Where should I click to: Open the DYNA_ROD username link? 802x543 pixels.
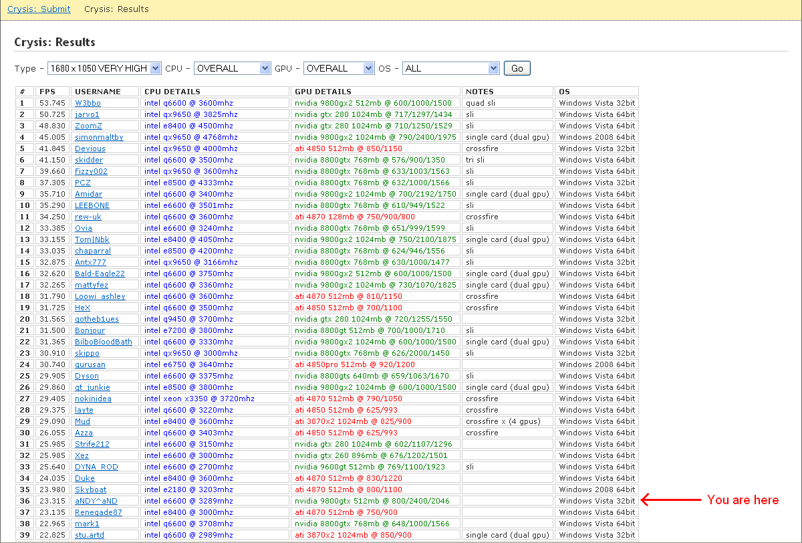[96, 467]
